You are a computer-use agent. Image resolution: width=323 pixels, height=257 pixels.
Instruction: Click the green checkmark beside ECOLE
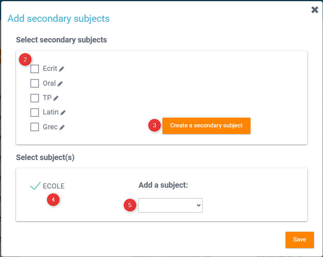pyautogui.click(x=35, y=186)
